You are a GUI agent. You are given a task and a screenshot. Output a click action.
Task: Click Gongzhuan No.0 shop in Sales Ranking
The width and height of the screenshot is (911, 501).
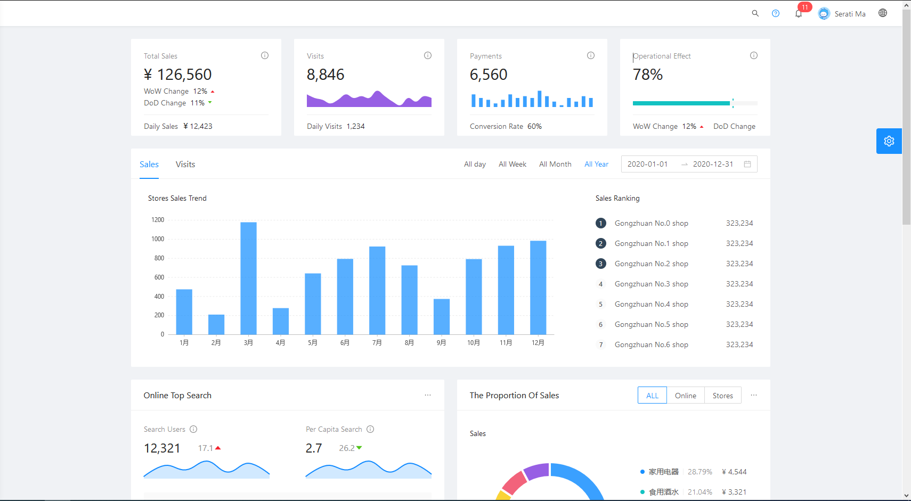click(x=651, y=223)
